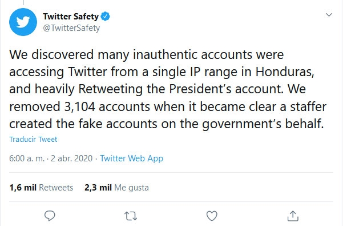Open the Twitter Safety display name
The image size is (343, 226).
(71, 17)
